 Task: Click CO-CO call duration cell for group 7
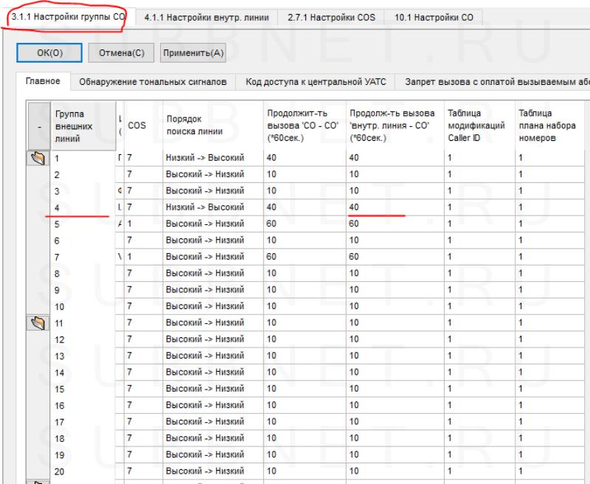302,256
